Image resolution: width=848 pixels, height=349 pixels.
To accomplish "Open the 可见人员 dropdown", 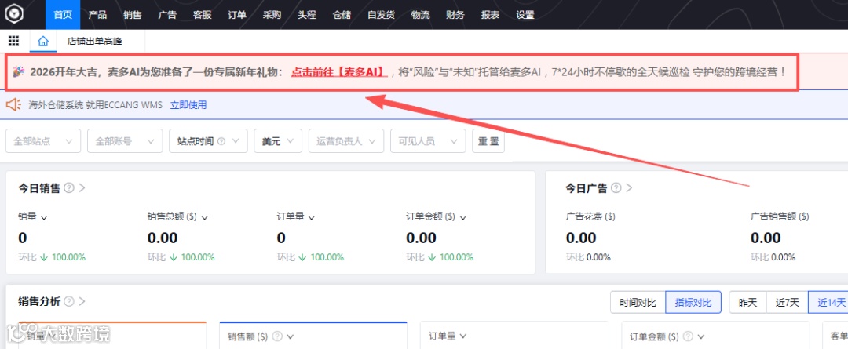I will 429,141.
